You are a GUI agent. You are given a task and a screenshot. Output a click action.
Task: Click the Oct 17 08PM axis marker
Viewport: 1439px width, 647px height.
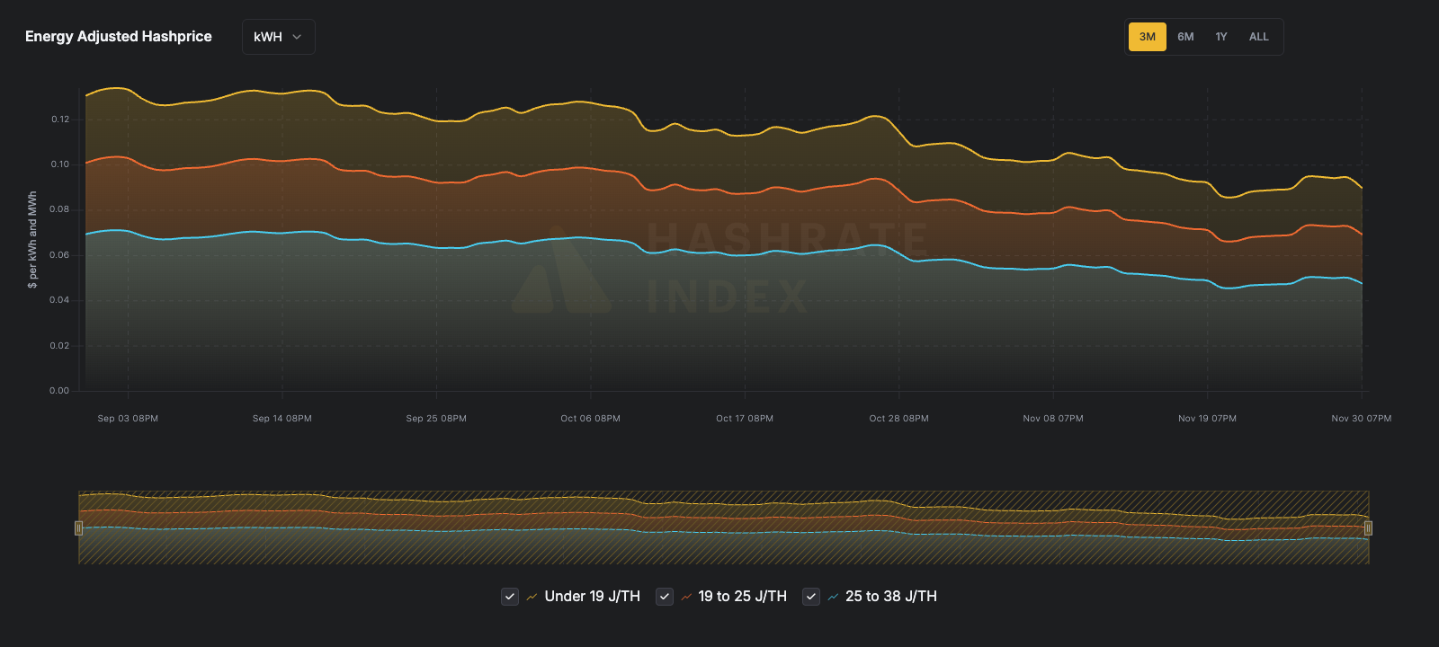pos(744,419)
